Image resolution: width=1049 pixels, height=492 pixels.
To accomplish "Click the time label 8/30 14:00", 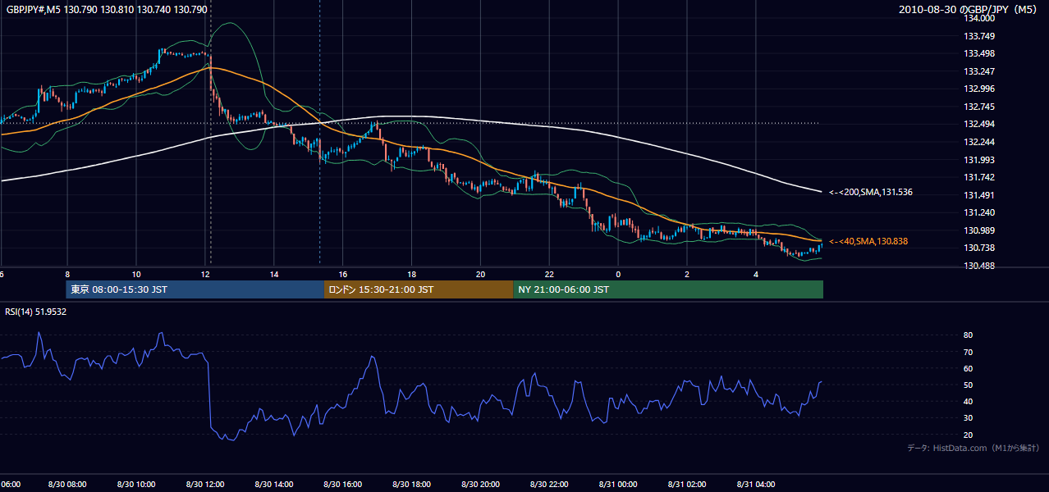I will (274, 484).
